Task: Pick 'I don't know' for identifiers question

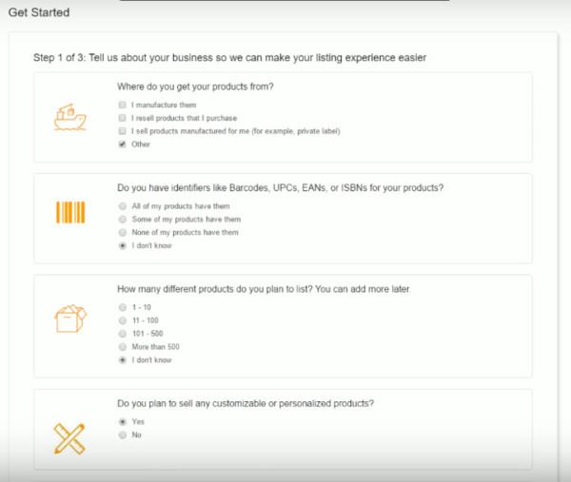Action: [123, 246]
